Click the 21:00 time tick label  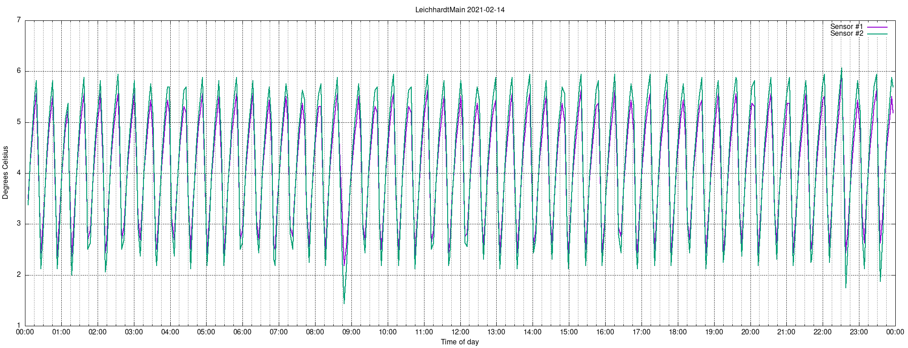(x=786, y=332)
